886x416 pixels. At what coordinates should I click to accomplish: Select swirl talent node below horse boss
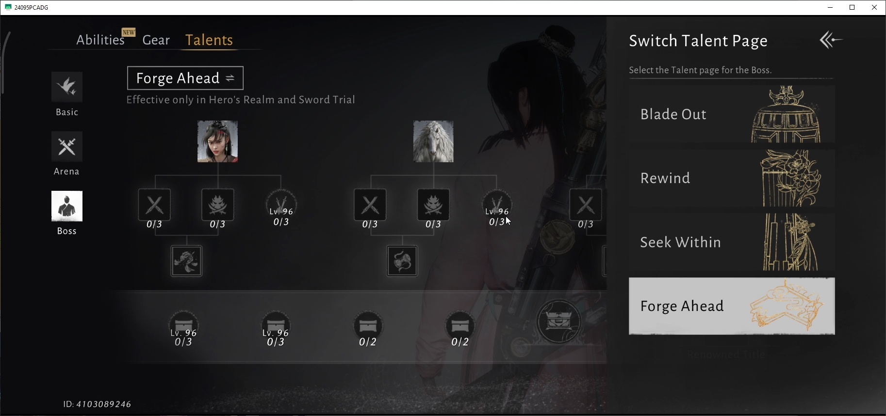click(x=402, y=261)
